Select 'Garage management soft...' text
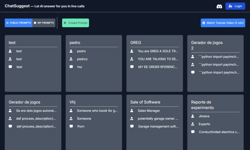This screenshot has width=250, height=150. pos(158,126)
